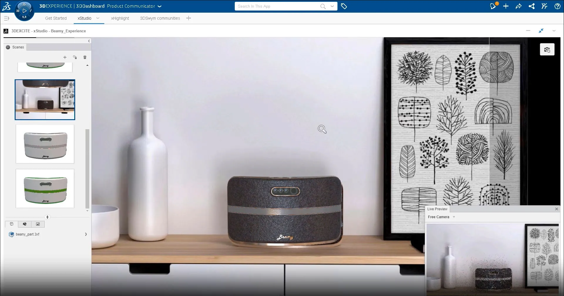Switch to the environment image panel toggle
The width and height of the screenshot is (564, 296).
pos(38,224)
